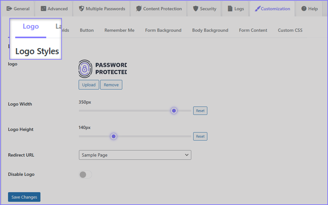Save Changes to logo settings
Screen dimensions: 328x205
point(24,197)
